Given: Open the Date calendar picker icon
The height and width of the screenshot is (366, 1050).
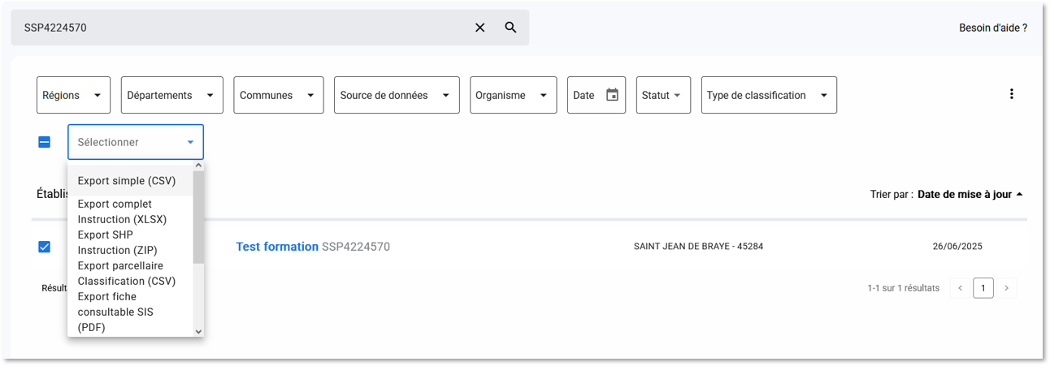Looking at the screenshot, I should pos(612,95).
